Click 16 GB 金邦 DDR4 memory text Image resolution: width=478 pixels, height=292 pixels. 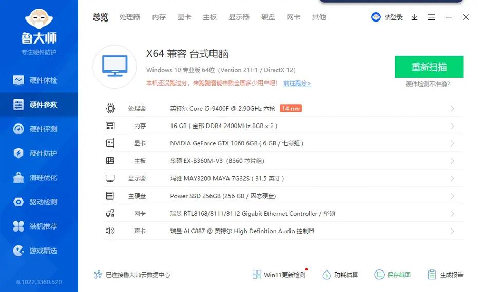[223, 126]
